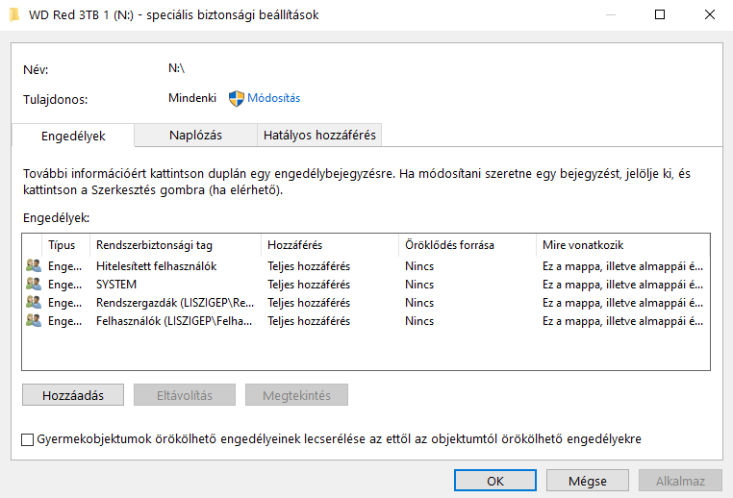Select the SYSTEM principal entry
Viewport: 733px width, 498px height.
[x=116, y=284]
